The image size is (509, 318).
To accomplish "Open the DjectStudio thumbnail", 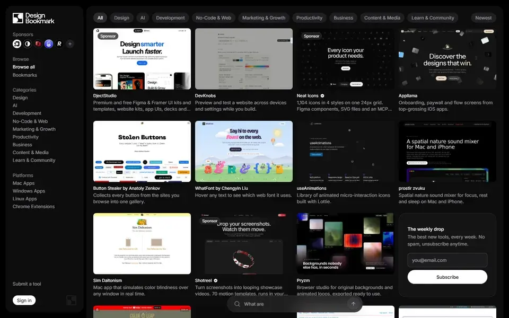I will (142, 59).
